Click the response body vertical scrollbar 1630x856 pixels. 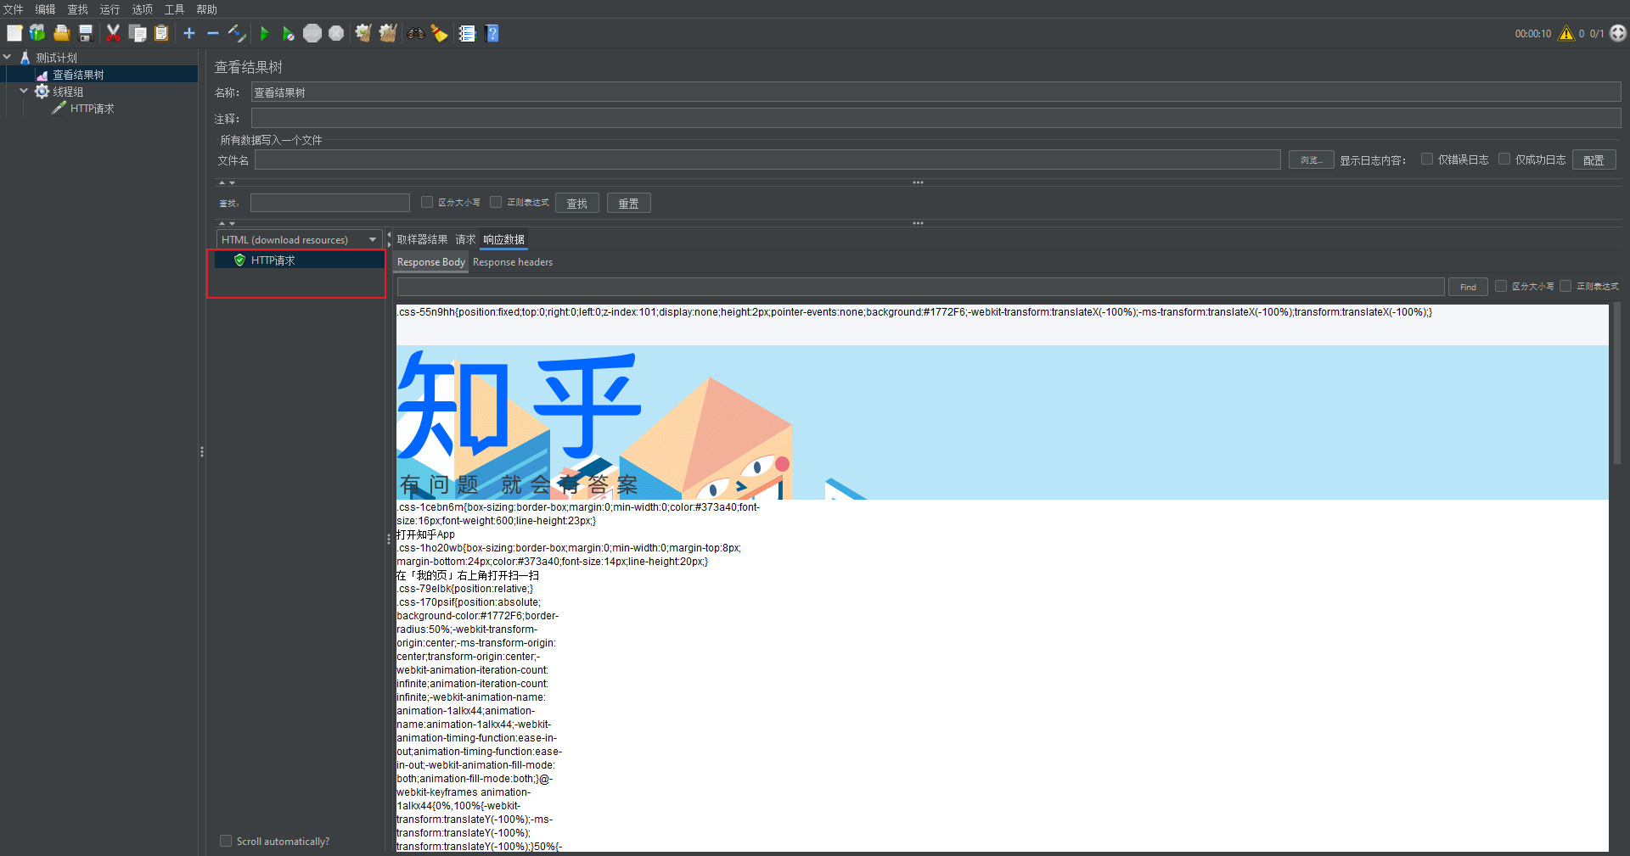[1616, 384]
